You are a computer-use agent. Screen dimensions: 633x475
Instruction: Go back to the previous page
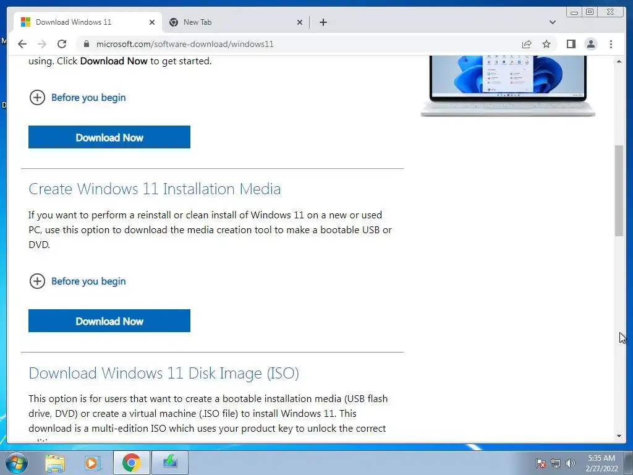pyautogui.click(x=22, y=44)
